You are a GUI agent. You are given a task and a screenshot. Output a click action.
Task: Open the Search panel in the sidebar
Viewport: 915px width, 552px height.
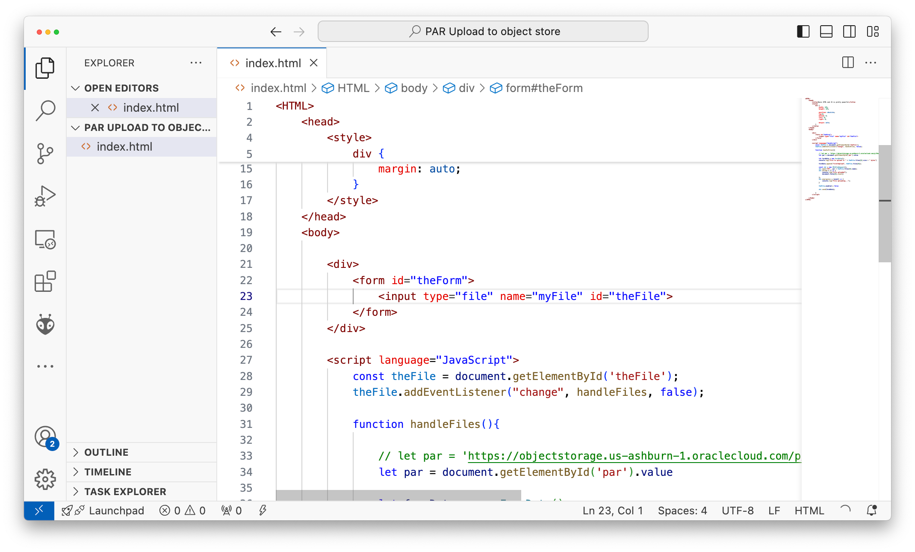point(45,110)
